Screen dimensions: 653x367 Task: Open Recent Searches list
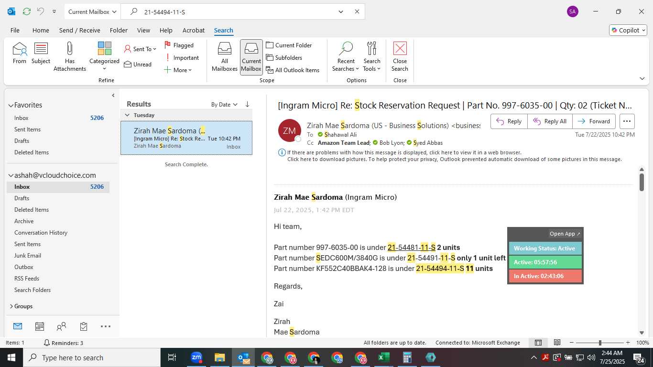click(x=346, y=56)
